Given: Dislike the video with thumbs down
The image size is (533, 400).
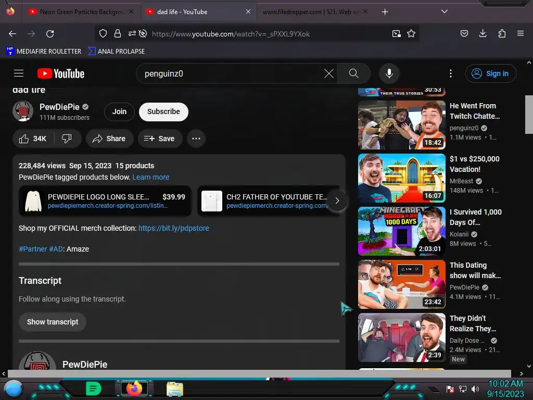Looking at the screenshot, I should click(67, 139).
